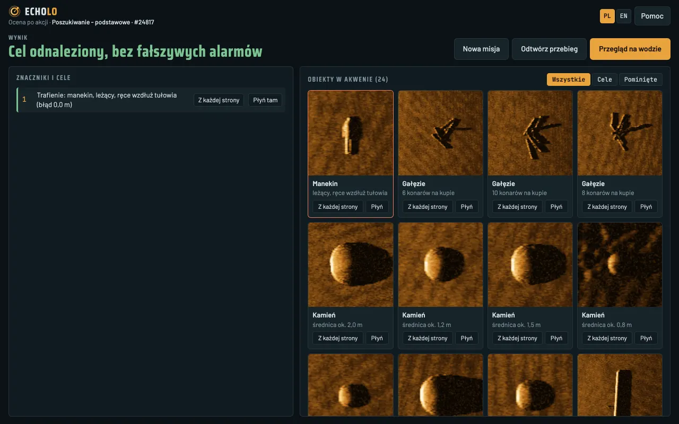
Task: Click 'Płyń' on the Kamień 0,8 m card
Action: click(646, 338)
